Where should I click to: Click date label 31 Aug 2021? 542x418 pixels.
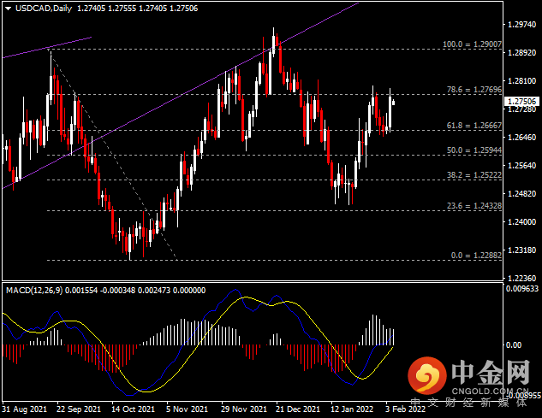pyautogui.click(x=24, y=409)
